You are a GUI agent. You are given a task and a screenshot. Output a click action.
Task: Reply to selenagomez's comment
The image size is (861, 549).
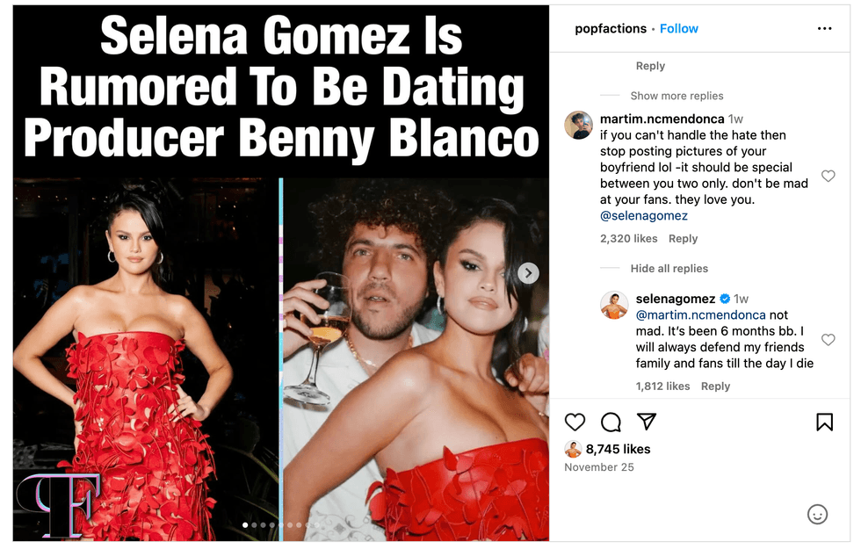715,386
